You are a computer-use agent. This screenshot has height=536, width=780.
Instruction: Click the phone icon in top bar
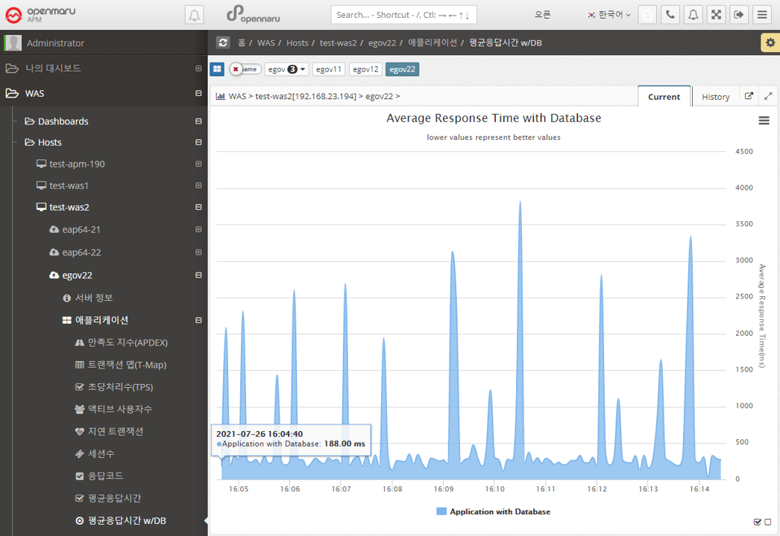tap(670, 14)
